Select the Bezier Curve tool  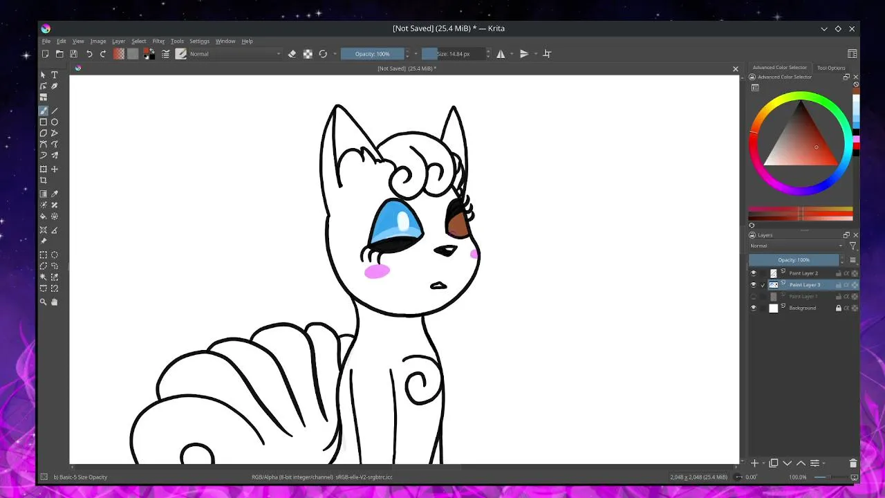click(x=44, y=144)
